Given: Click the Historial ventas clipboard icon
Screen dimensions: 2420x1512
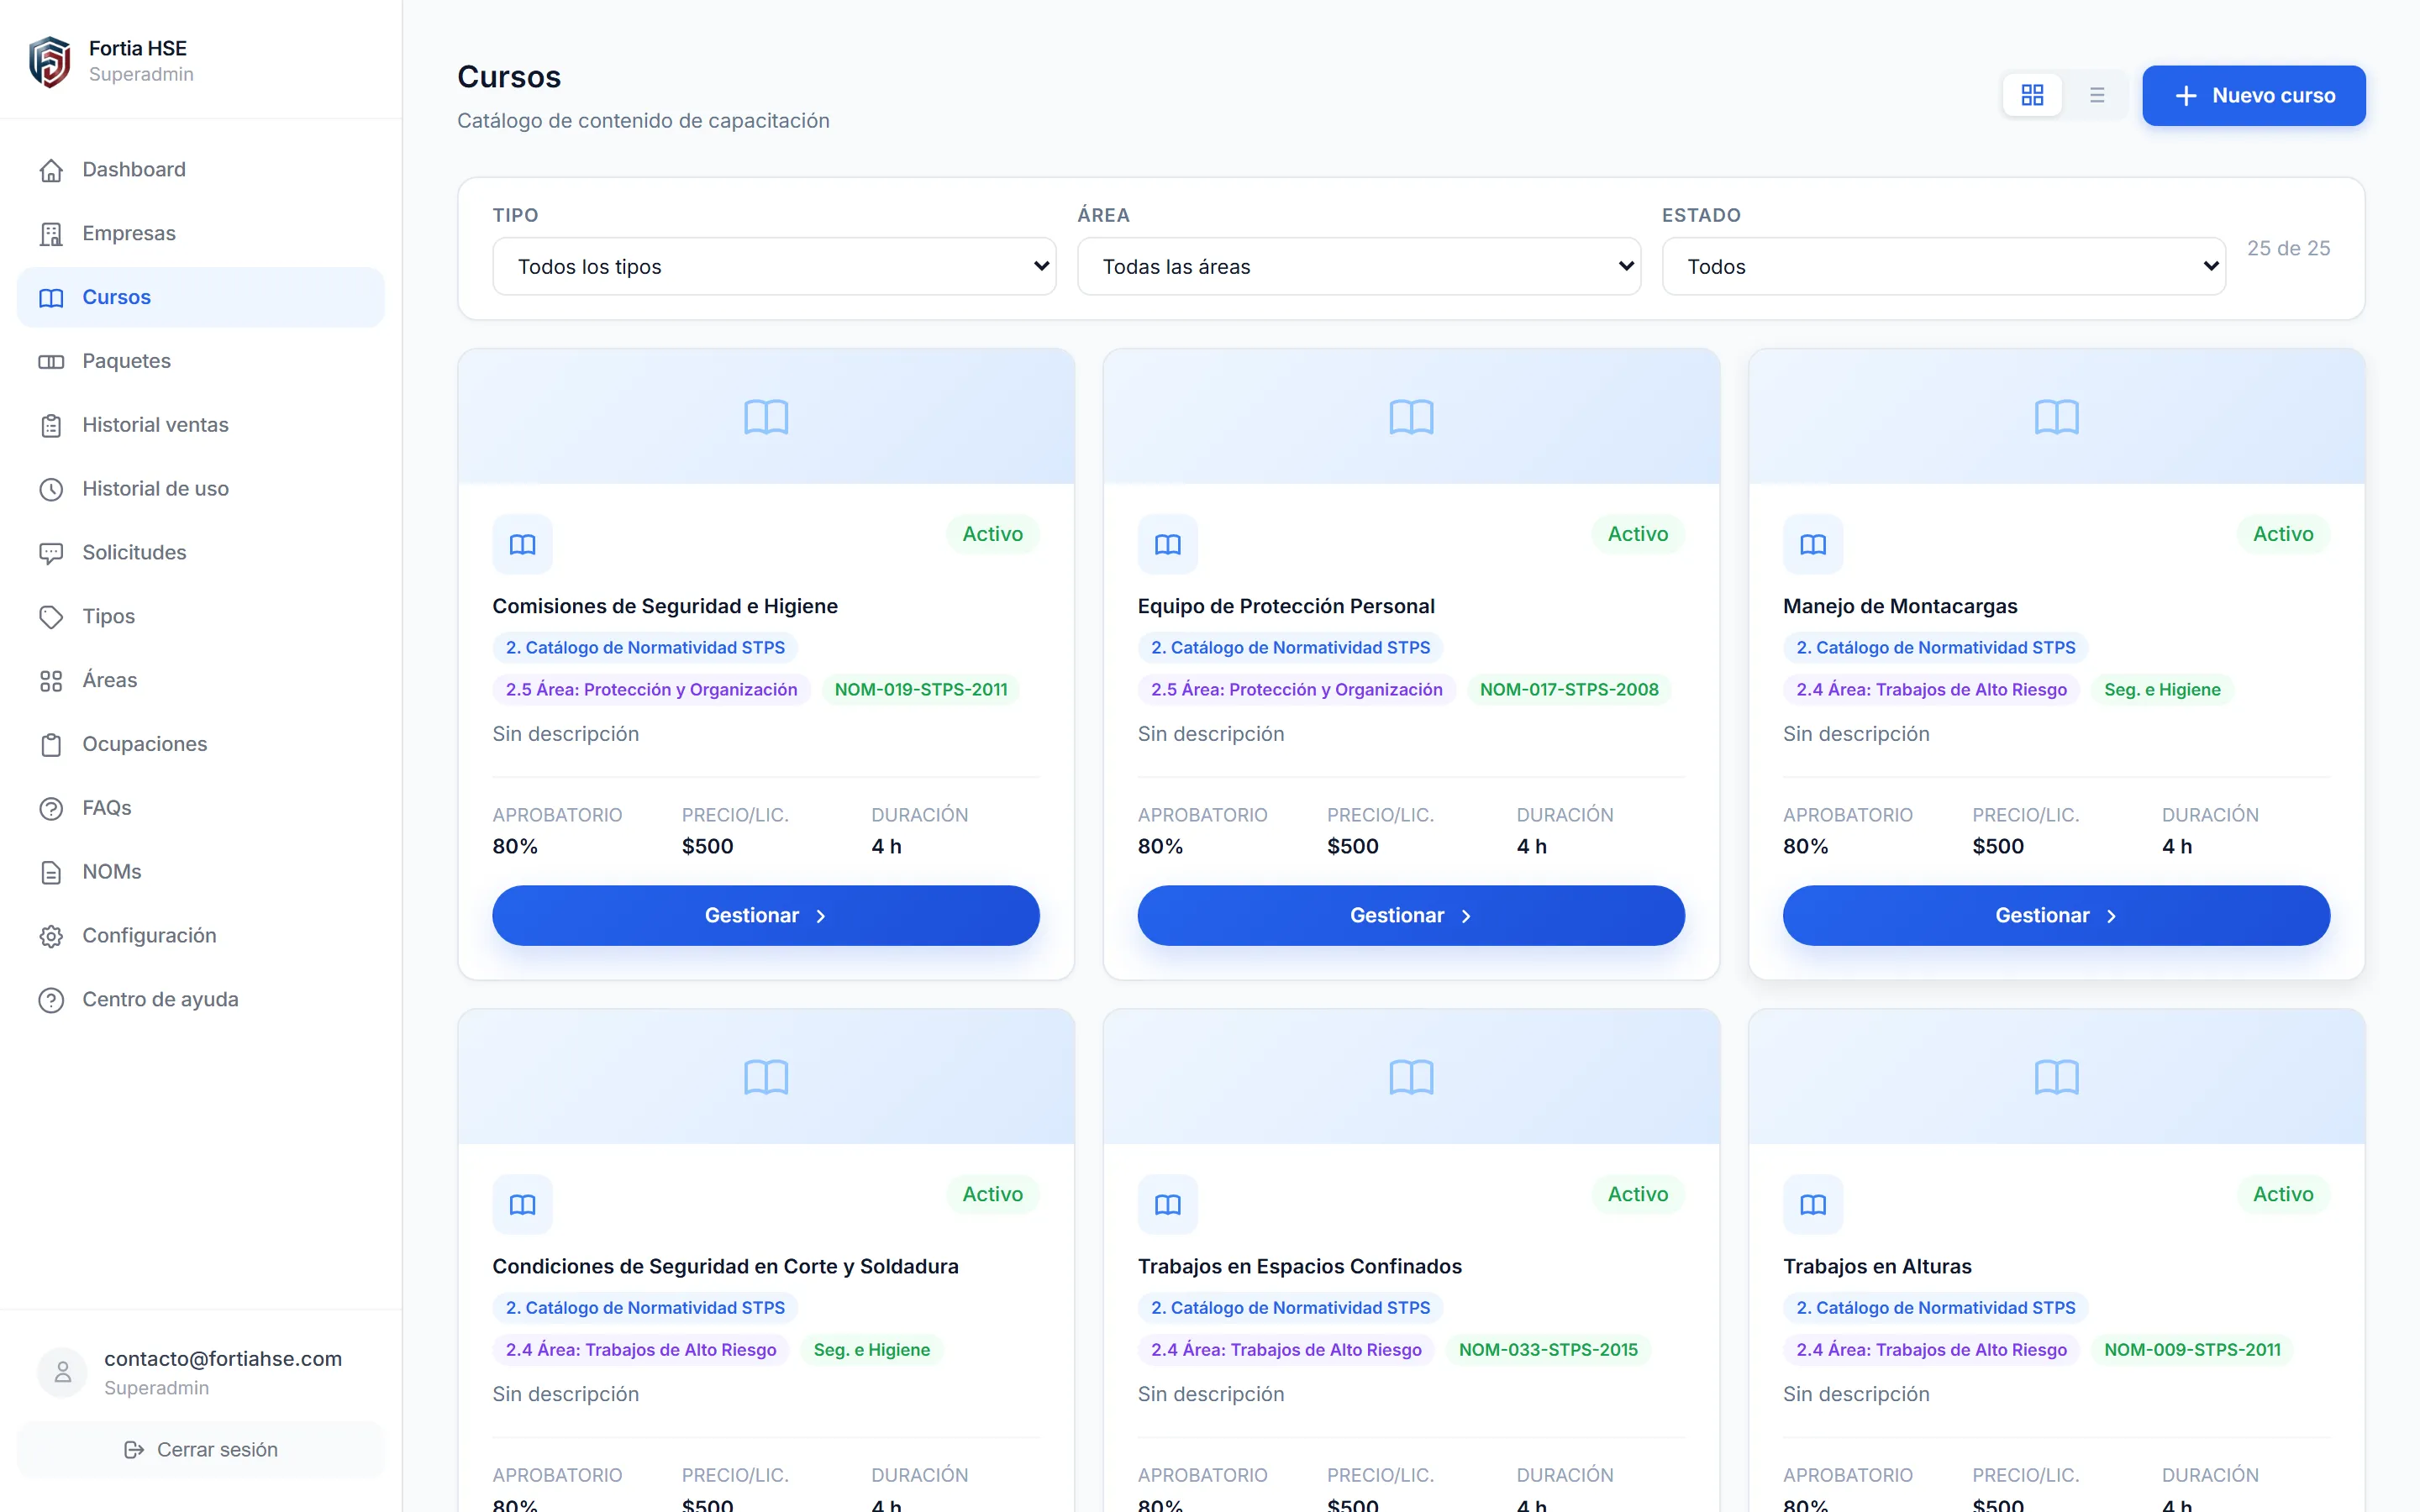Looking at the screenshot, I should pyautogui.click(x=51, y=426).
